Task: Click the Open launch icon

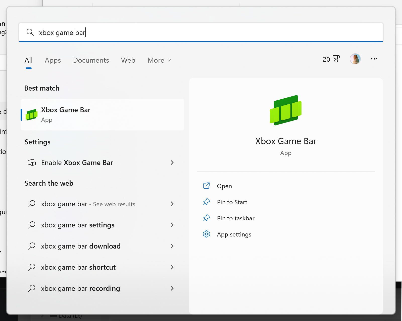Action: pyautogui.click(x=206, y=186)
